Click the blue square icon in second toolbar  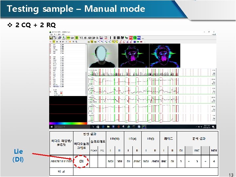(x=135, y=42)
